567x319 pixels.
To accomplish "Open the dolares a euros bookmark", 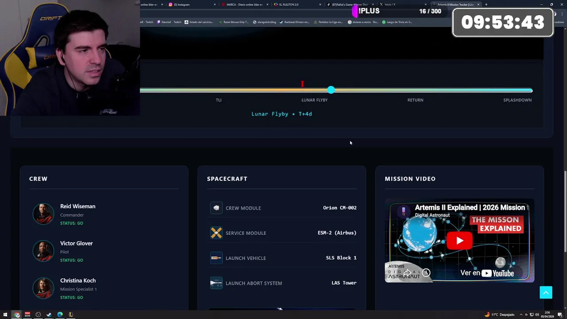I will click(363, 22).
